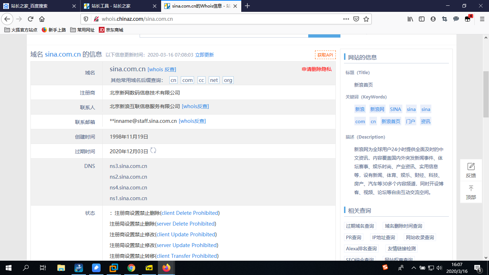The width and height of the screenshot is (489, 275).
Task: Open client Delete Prohibited status link
Action: (x=190, y=213)
